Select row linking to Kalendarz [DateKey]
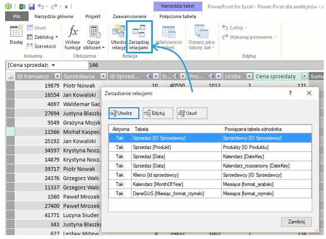The height and width of the screenshot is (239, 326). pos(210,156)
